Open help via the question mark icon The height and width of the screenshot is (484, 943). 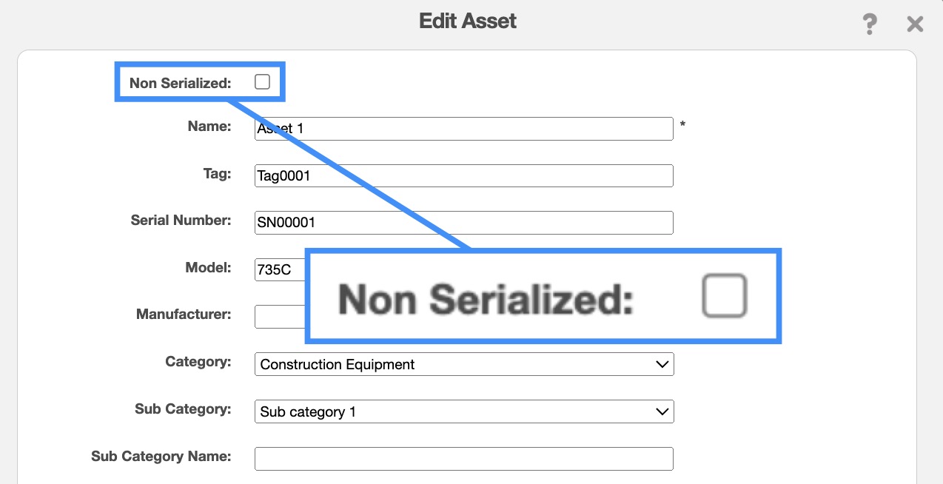[870, 24]
